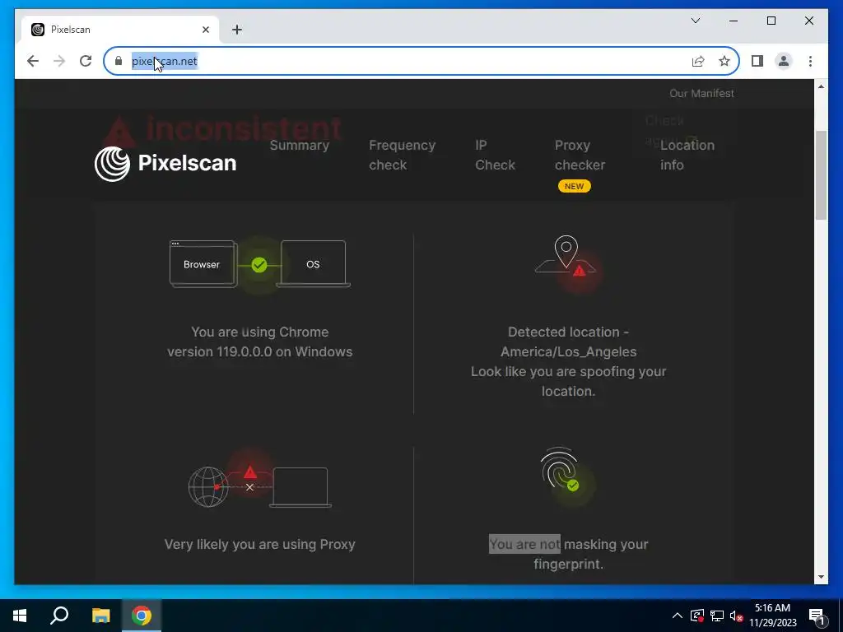
Task: Open File Explorer from taskbar
Action: coord(100,616)
